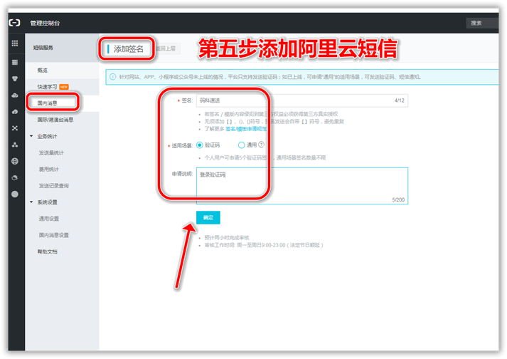Click the three-node cluster icon in left rail

(x=15, y=145)
